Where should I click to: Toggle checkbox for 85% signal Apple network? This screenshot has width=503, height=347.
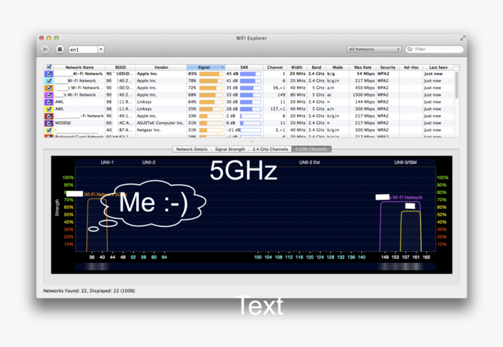point(49,74)
